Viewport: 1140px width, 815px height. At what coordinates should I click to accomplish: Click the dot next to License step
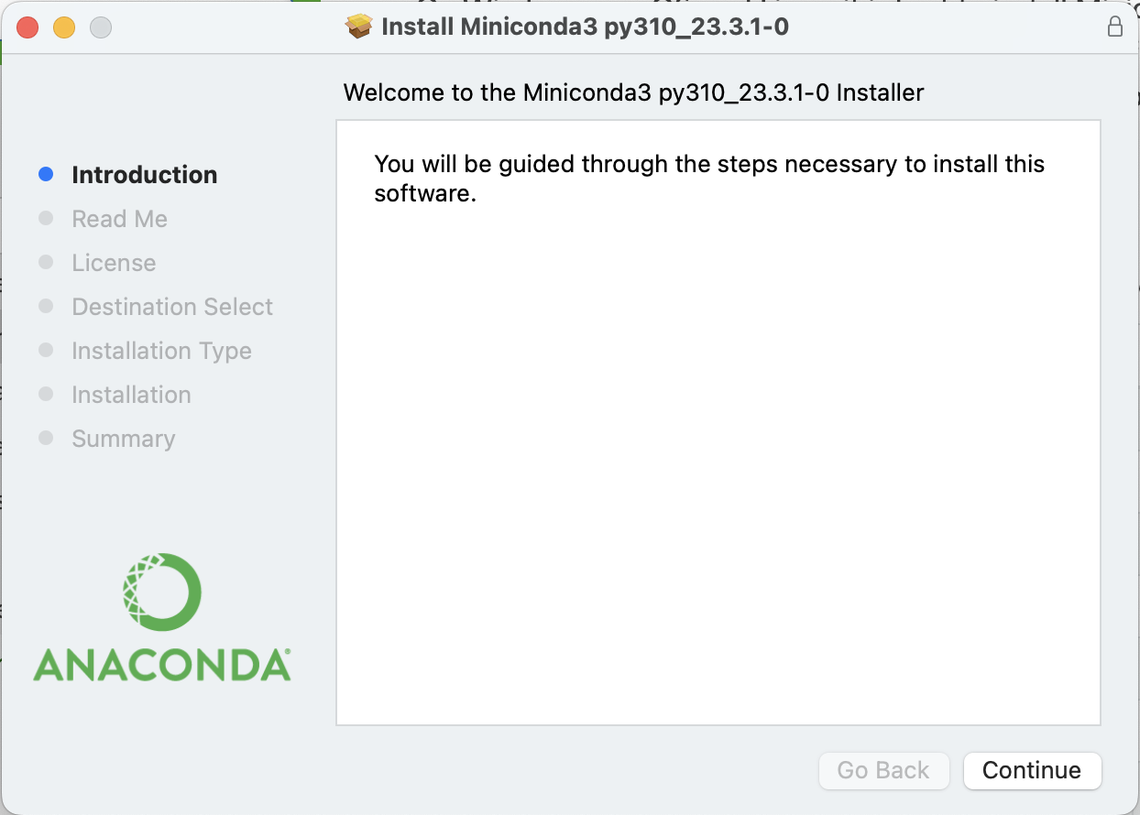(46, 262)
